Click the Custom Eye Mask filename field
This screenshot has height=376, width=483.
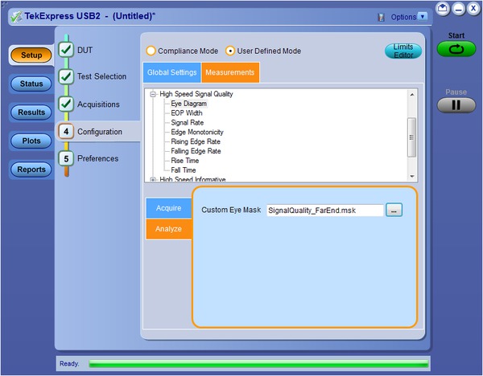(324, 210)
